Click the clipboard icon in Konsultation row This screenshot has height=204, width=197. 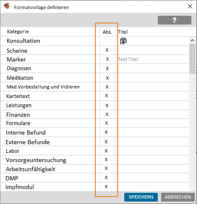[x=123, y=41]
